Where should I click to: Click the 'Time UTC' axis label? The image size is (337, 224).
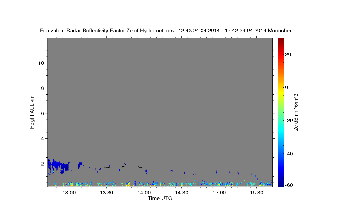pos(160,198)
